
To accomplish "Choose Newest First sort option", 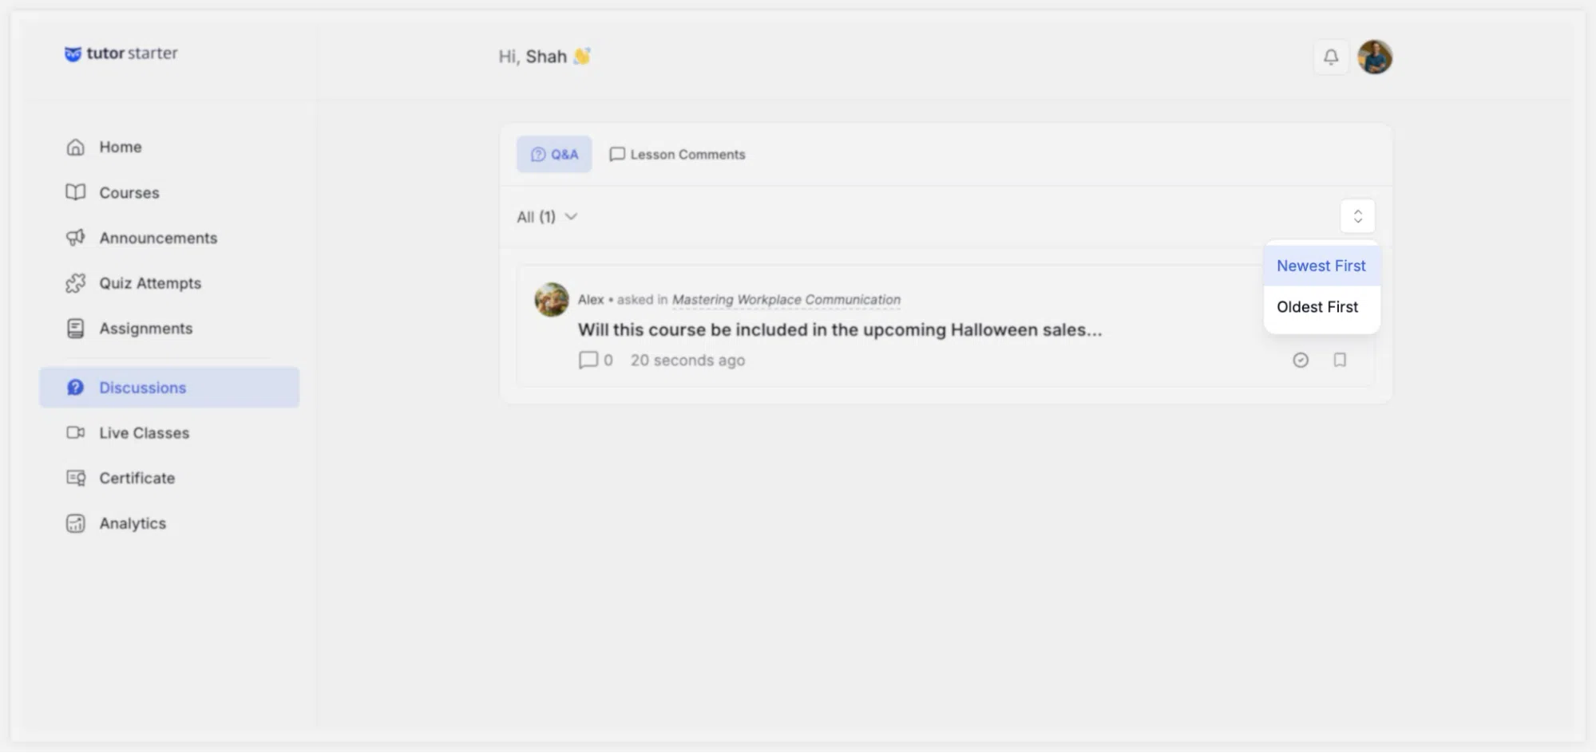I will (x=1321, y=266).
